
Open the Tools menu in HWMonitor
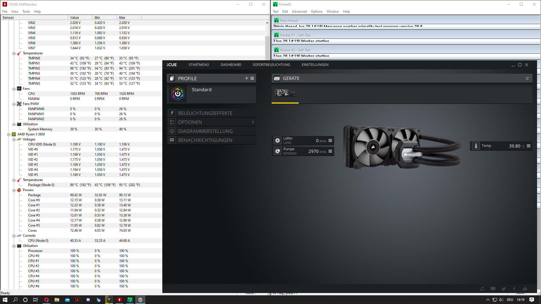[x=26, y=12]
